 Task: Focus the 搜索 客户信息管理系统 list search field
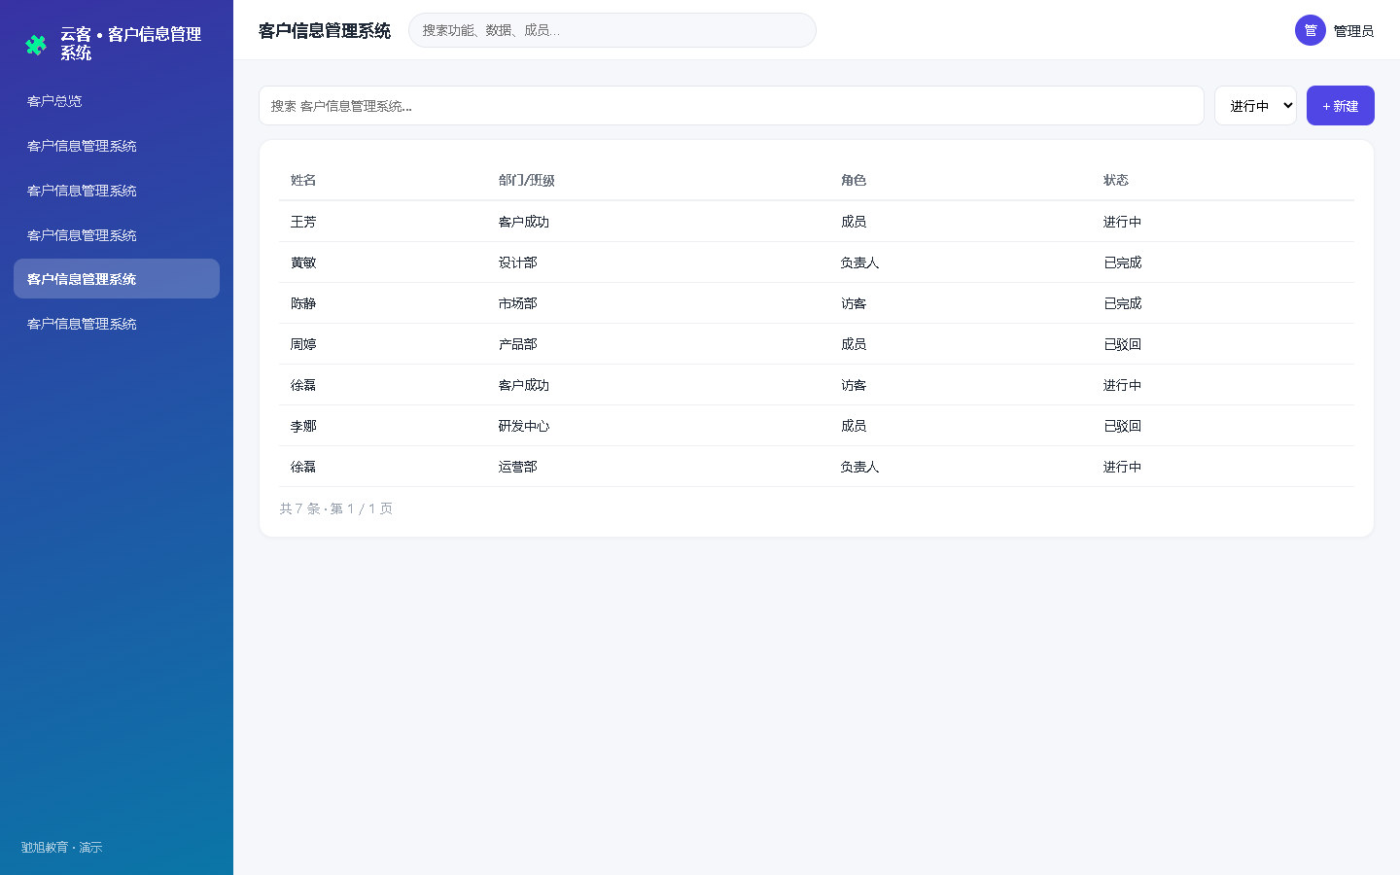pos(731,106)
